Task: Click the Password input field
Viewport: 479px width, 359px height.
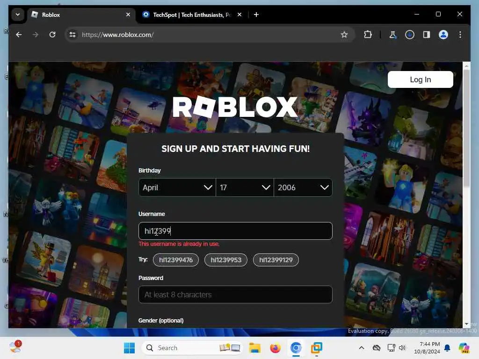Action: [235, 294]
